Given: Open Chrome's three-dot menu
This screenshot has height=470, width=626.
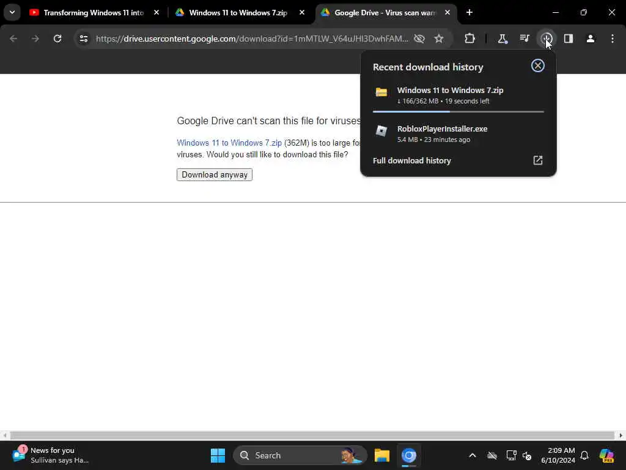Looking at the screenshot, I should tap(613, 39).
